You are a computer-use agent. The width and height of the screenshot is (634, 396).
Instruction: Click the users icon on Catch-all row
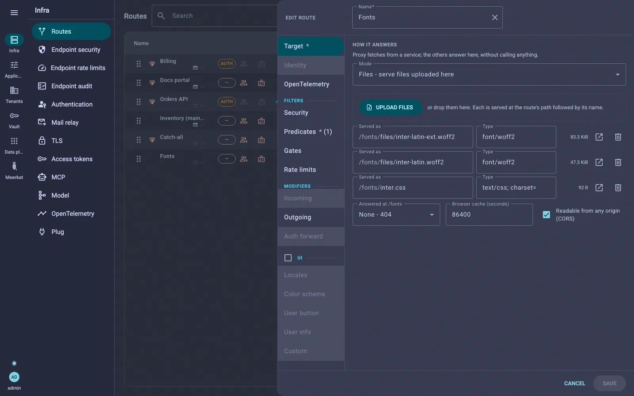(x=244, y=140)
